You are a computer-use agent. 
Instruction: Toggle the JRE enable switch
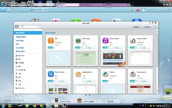(51, 48)
